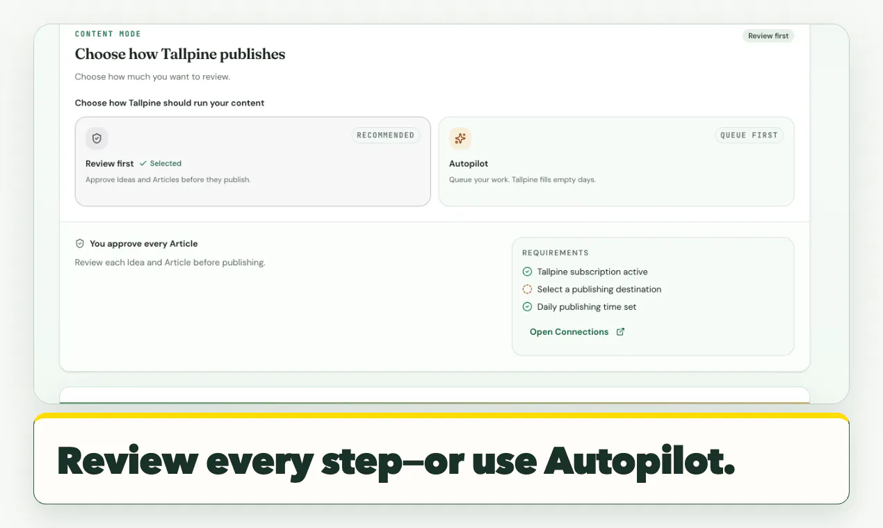Click Review each Idea and Article description
The width and height of the screenshot is (883, 528).
tap(170, 263)
